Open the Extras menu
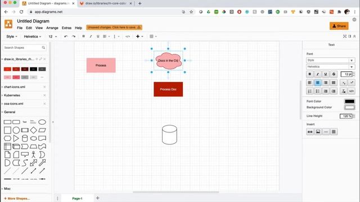The height and width of the screenshot is (202, 360). click(x=66, y=27)
